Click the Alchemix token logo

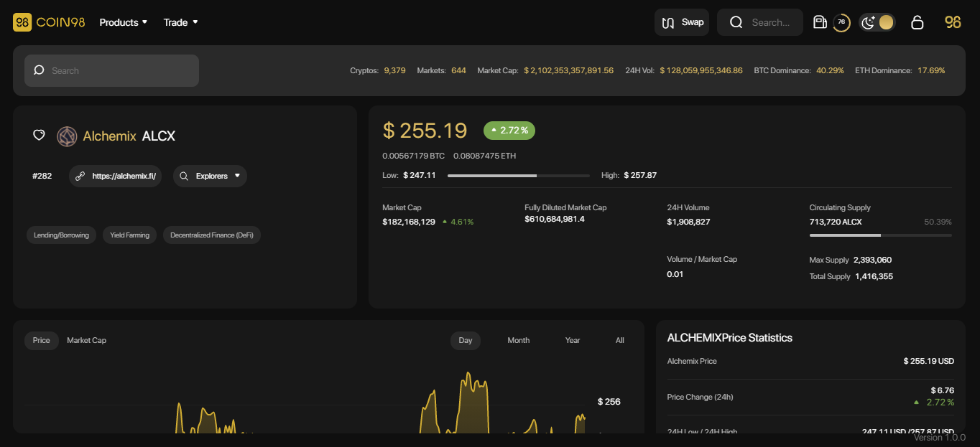click(x=67, y=136)
